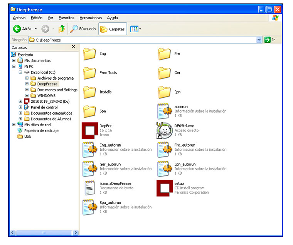Go up one folder level
This screenshot has height=245, width=293.
coord(61,29)
